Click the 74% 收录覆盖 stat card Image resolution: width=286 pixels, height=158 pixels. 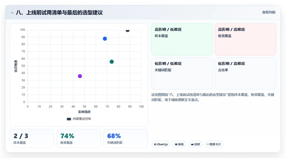pos(79,139)
